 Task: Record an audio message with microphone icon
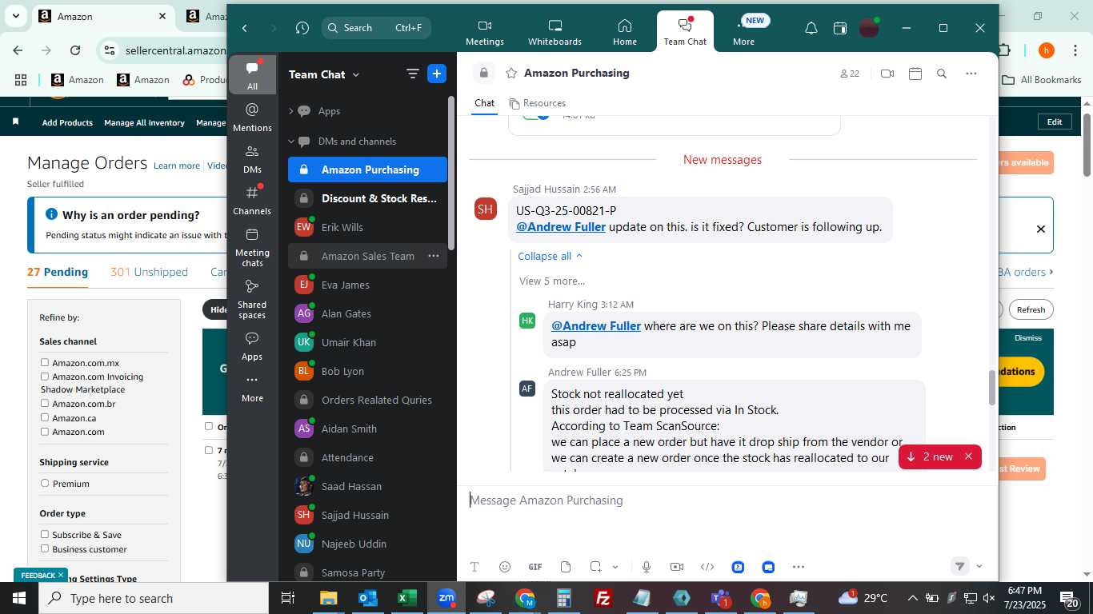pos(647,567)
